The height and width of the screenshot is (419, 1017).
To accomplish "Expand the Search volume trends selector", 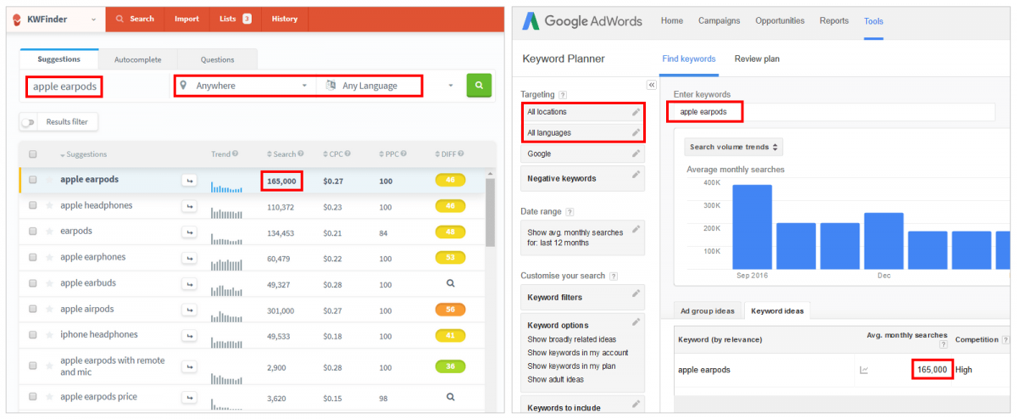I will [x=733, y=147].
